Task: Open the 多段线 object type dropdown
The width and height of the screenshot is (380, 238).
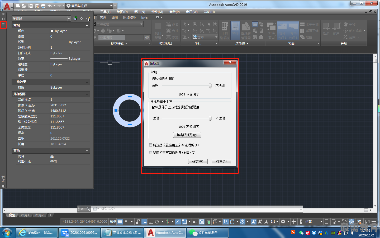Action: pyautogui.click(x=69, y=18)
